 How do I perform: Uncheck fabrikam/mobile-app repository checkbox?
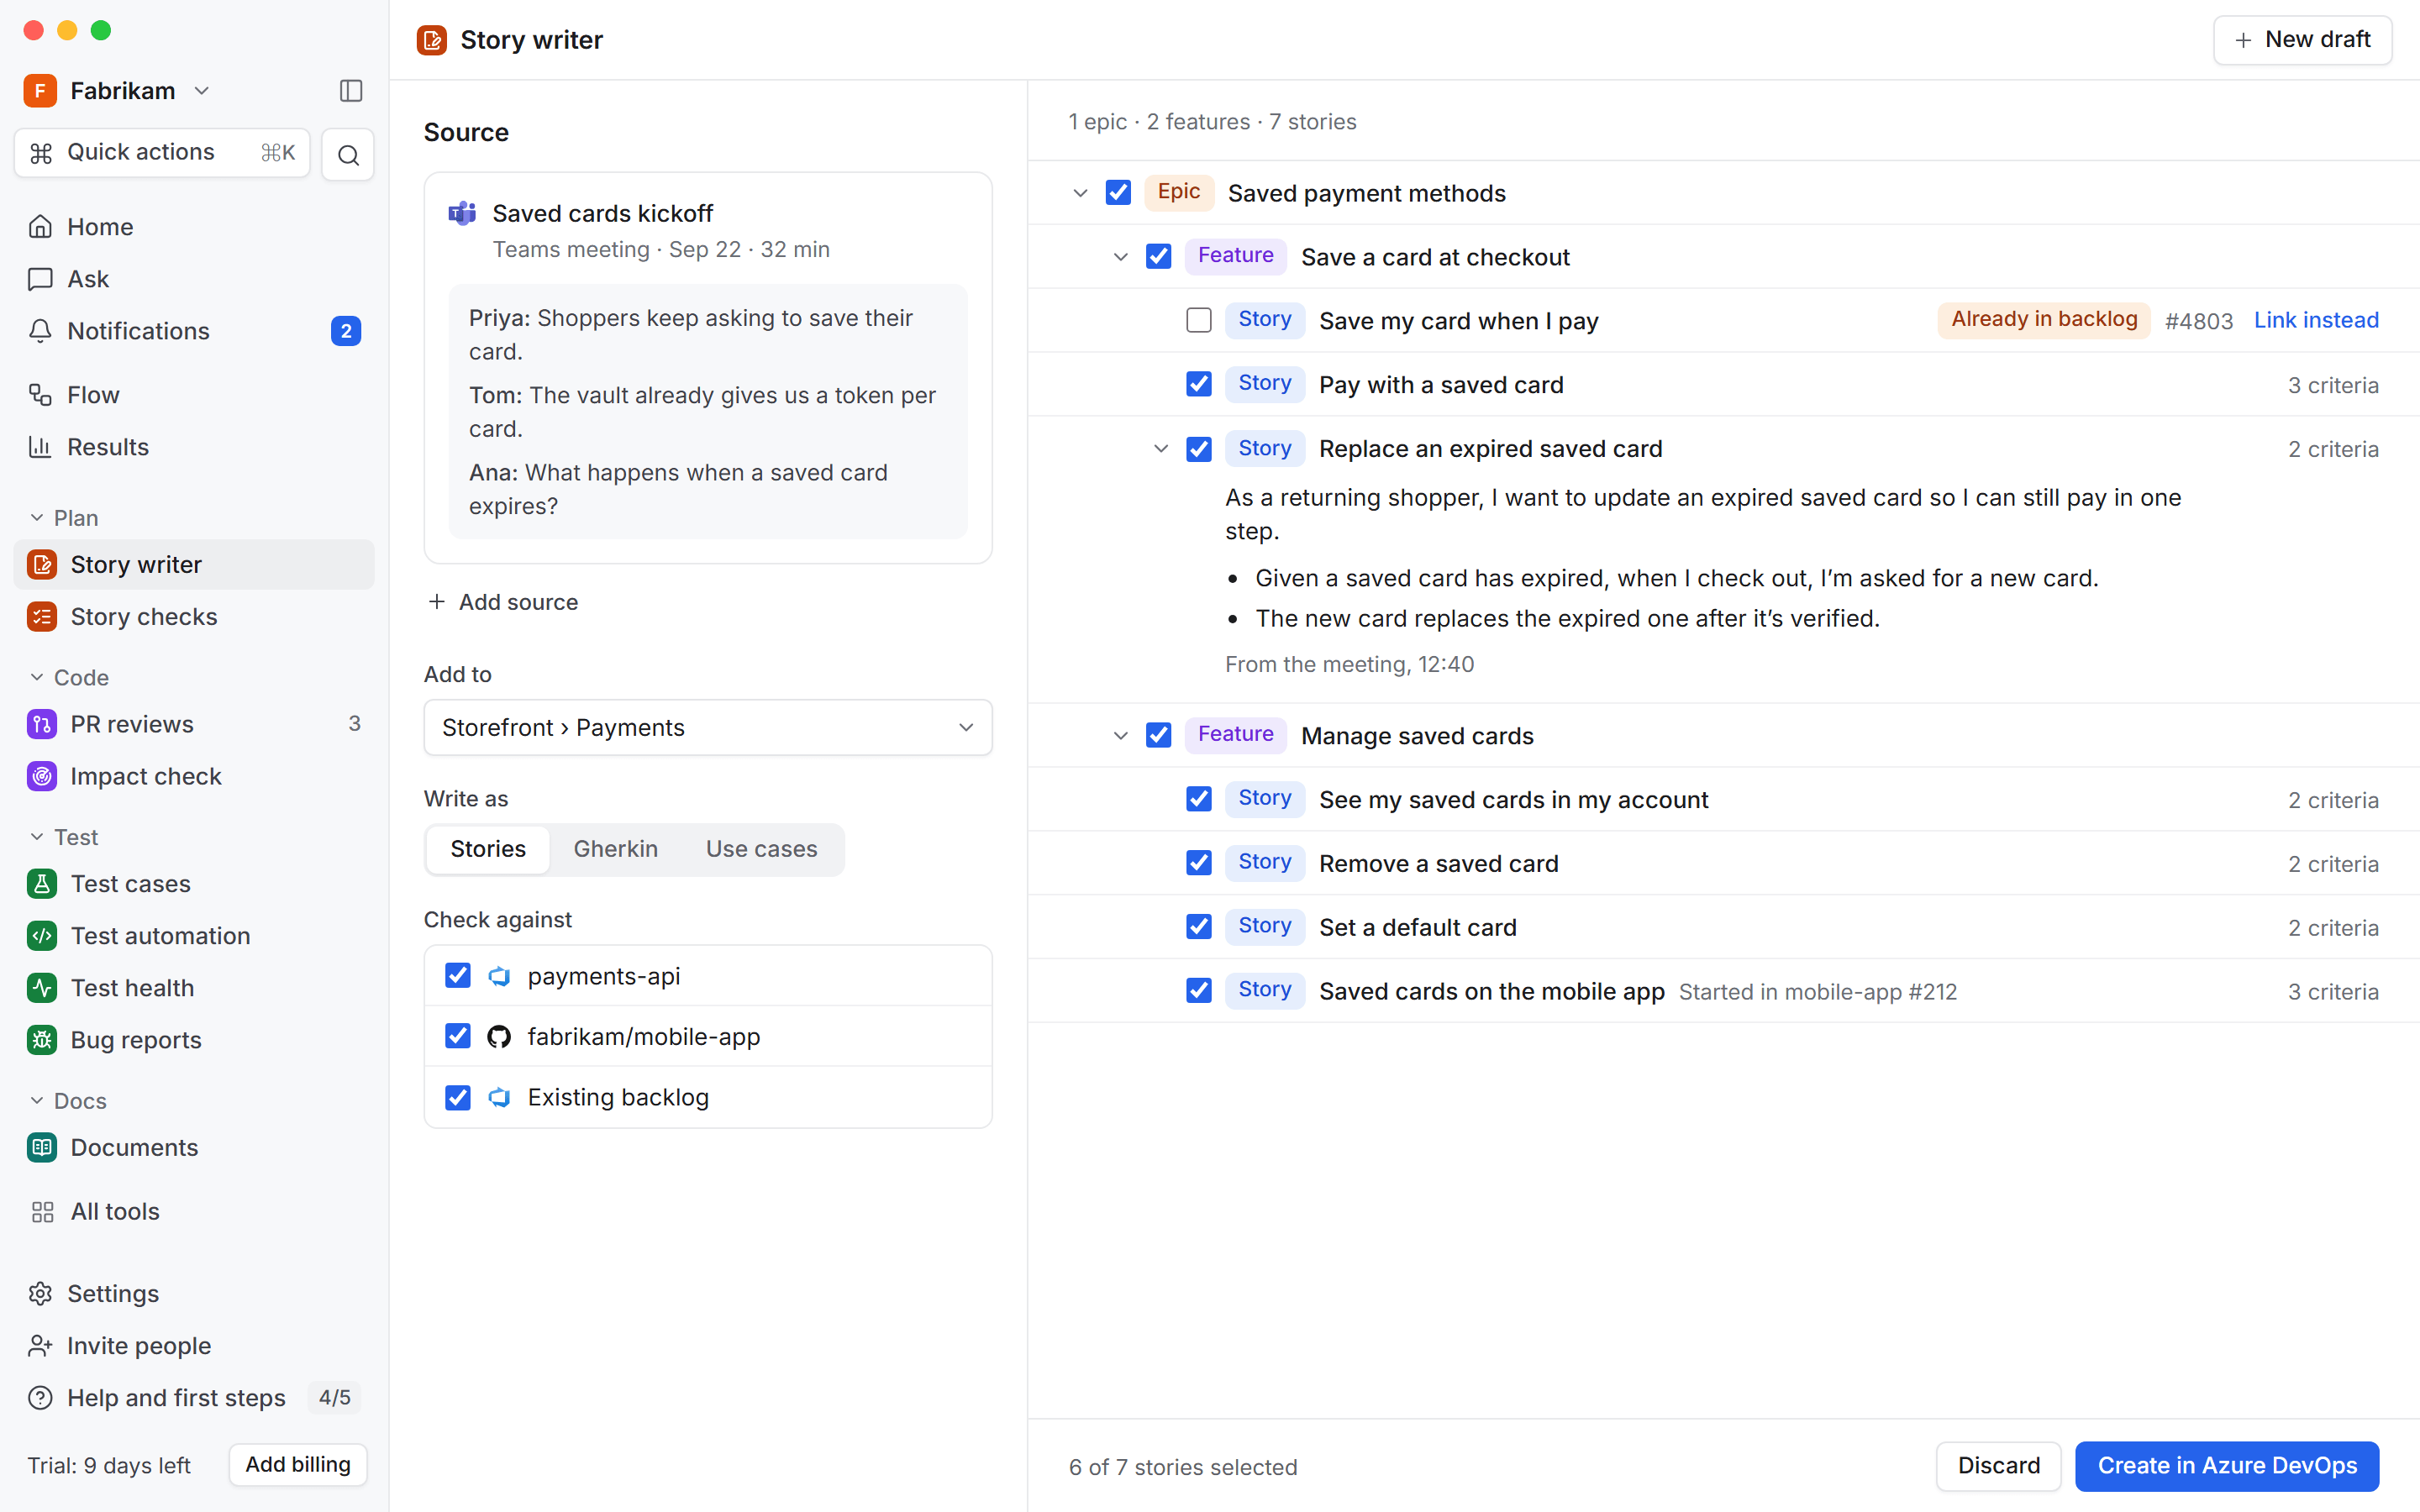(x=458, y=1036)
